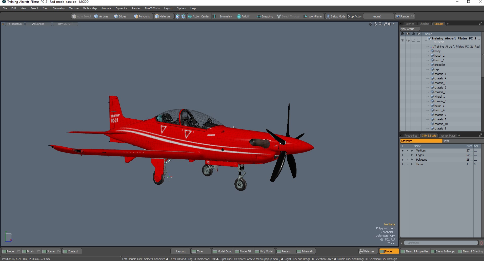Add new tab to Groups panel

pos(448,24)
